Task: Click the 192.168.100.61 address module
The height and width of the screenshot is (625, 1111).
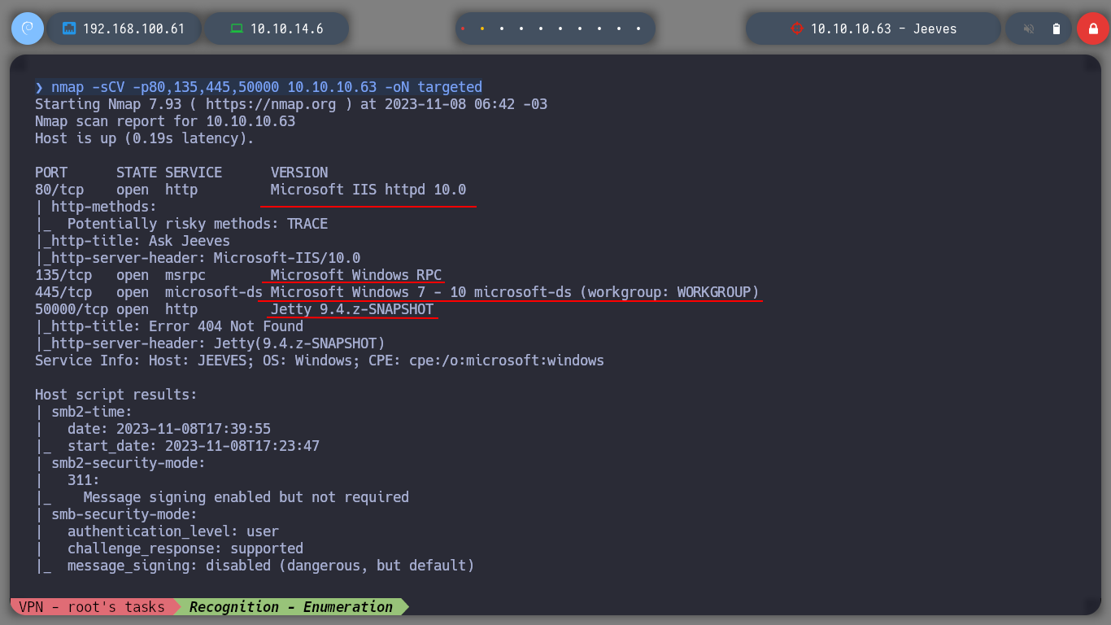Action: (124, 28)
